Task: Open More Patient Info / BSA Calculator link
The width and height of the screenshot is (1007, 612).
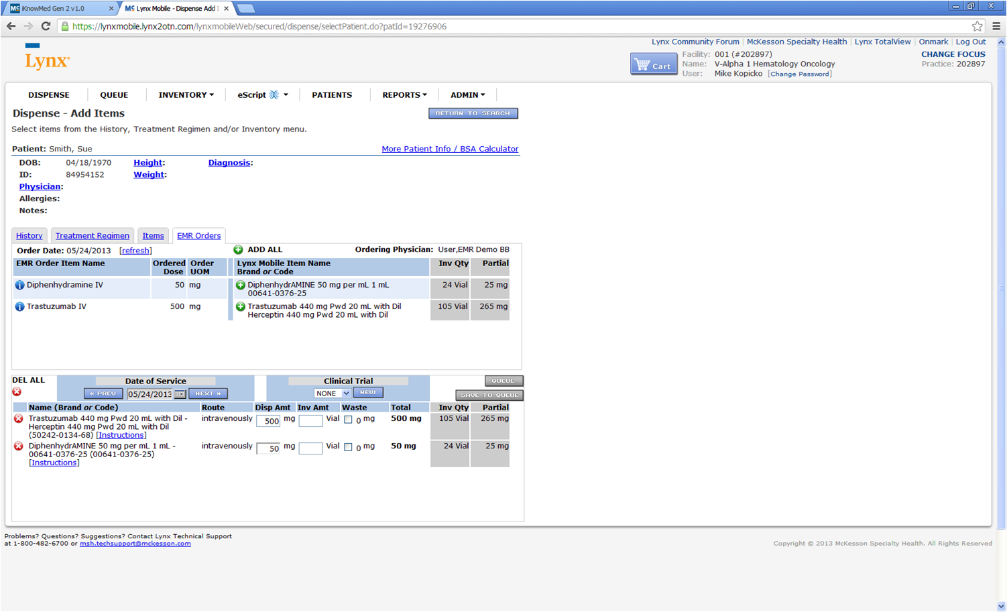Action: click(450, 148)
